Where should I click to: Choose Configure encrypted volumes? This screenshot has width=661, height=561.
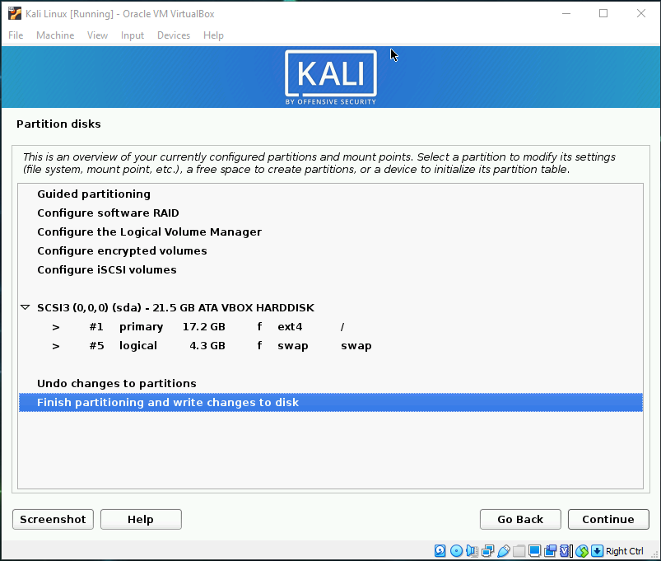122,251
